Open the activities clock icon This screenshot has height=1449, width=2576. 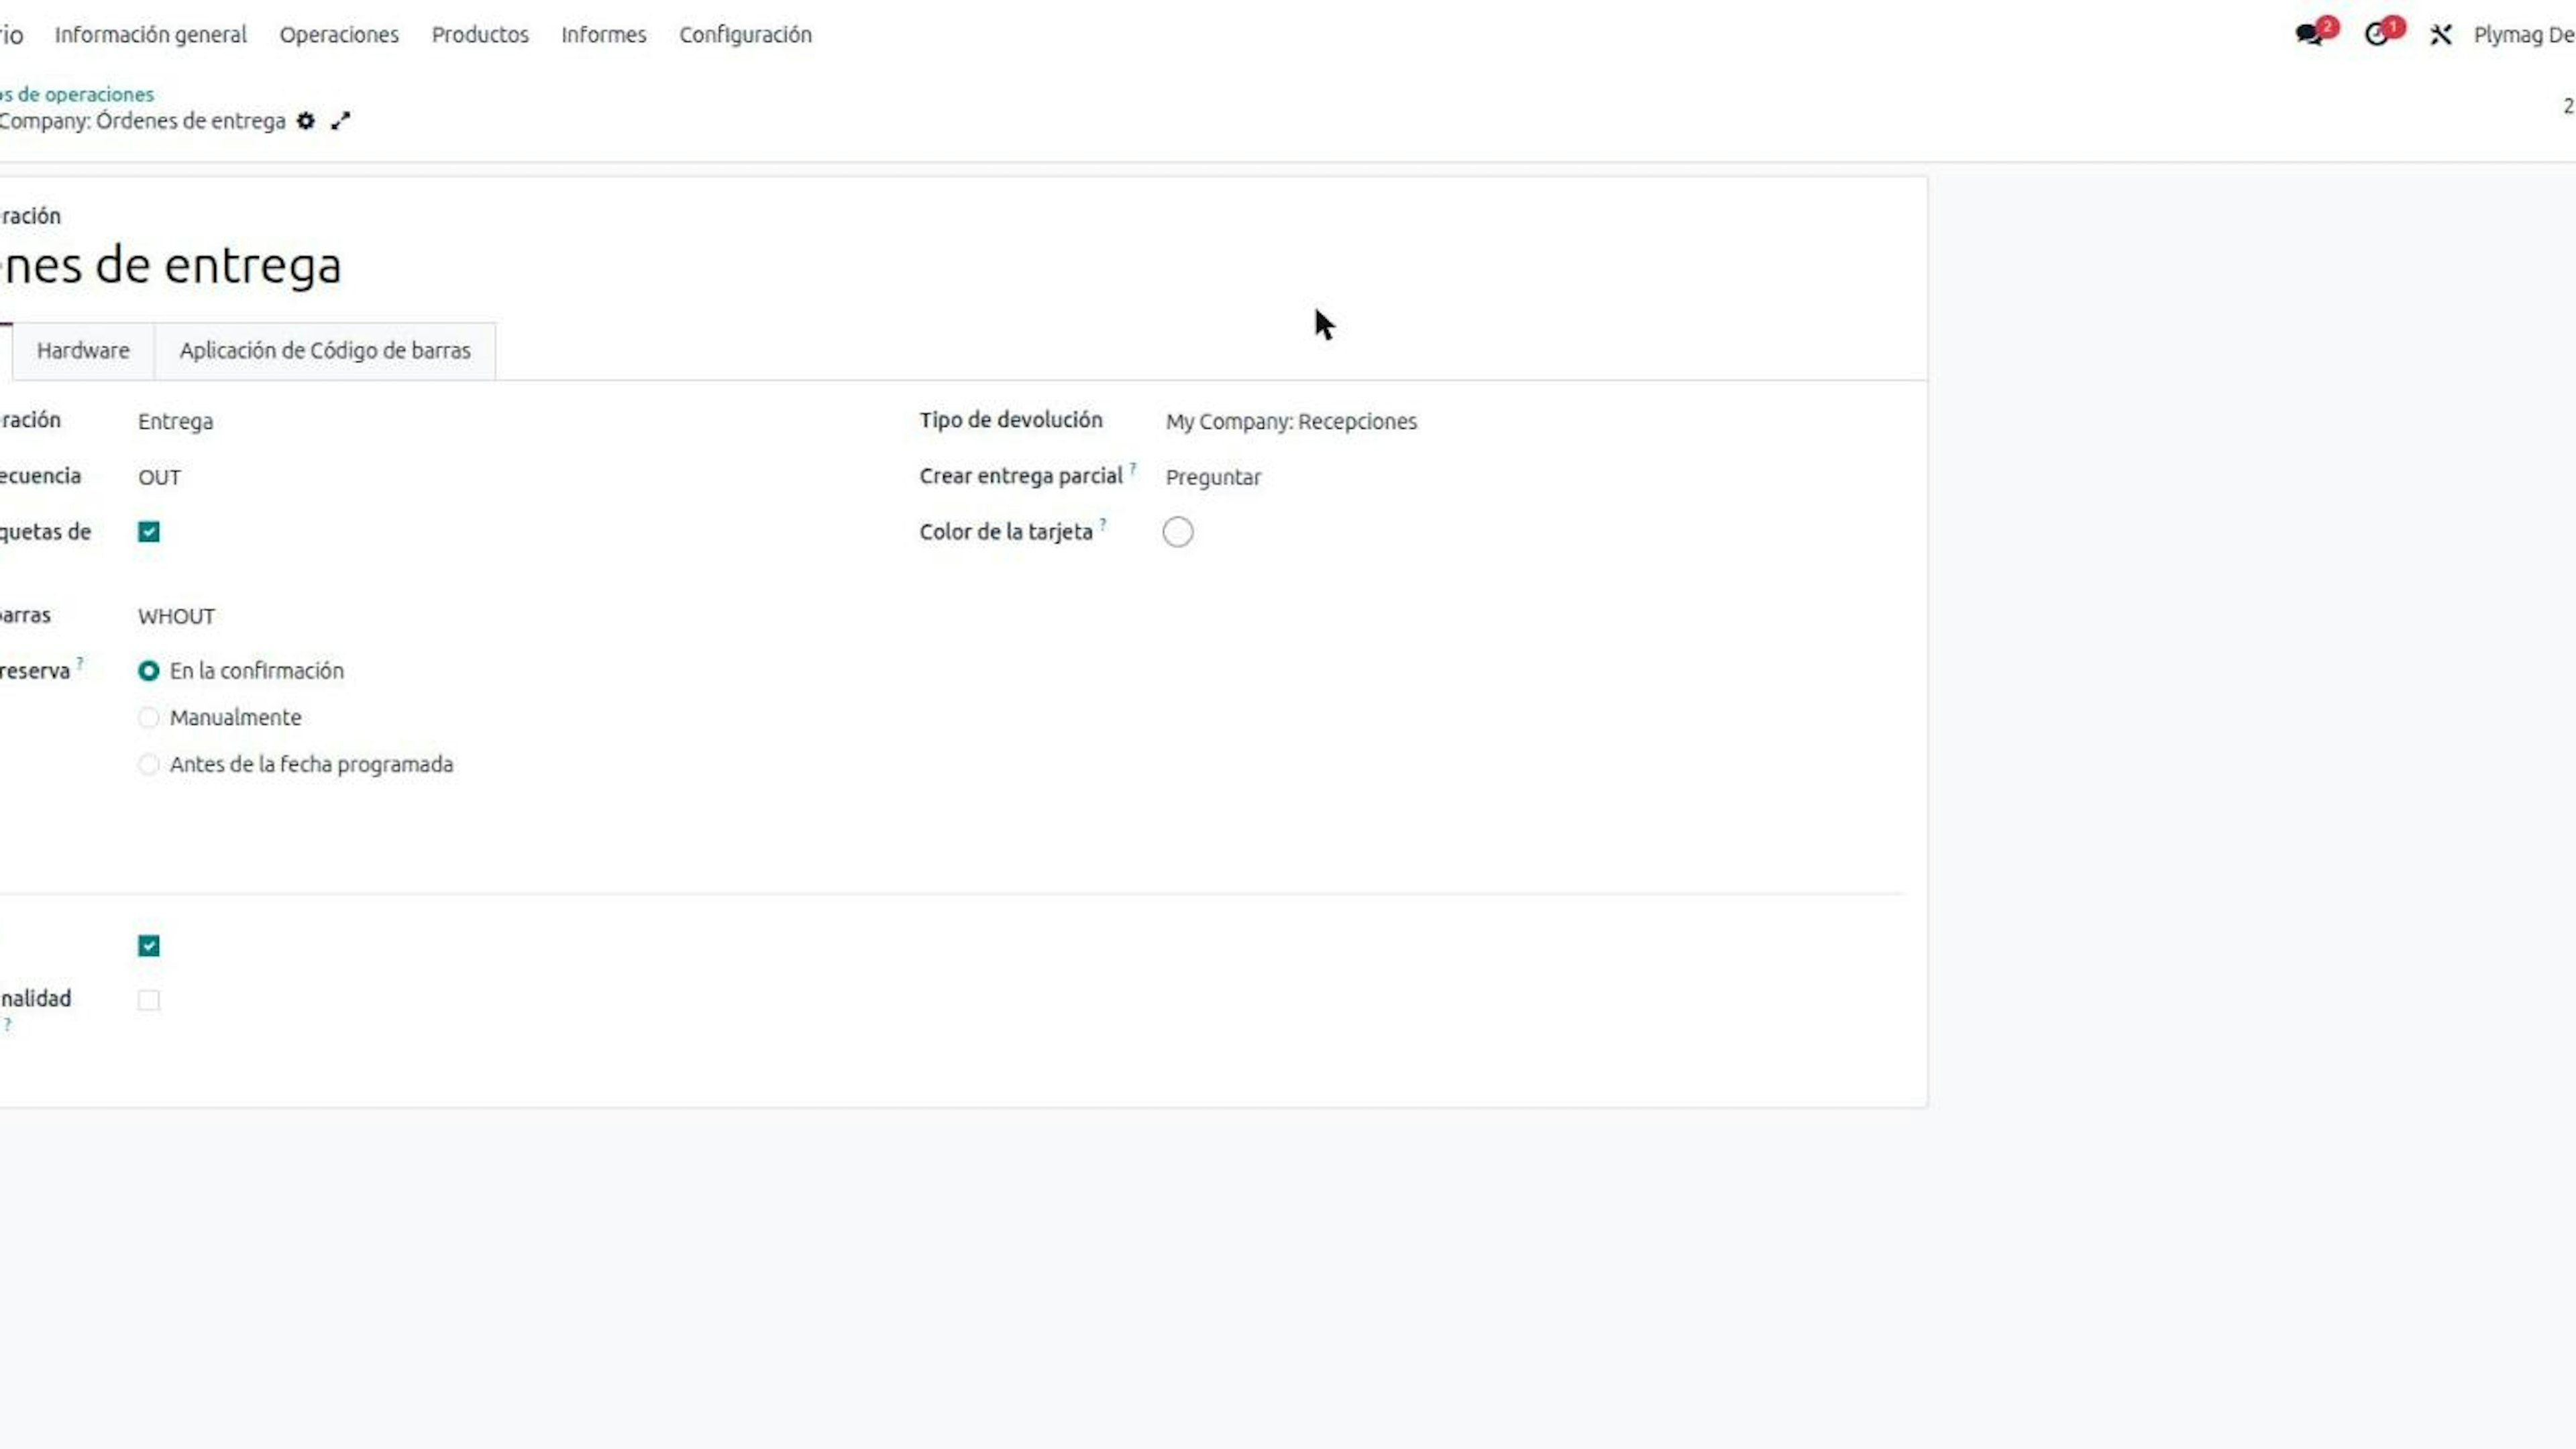(x=2377, y=35)
